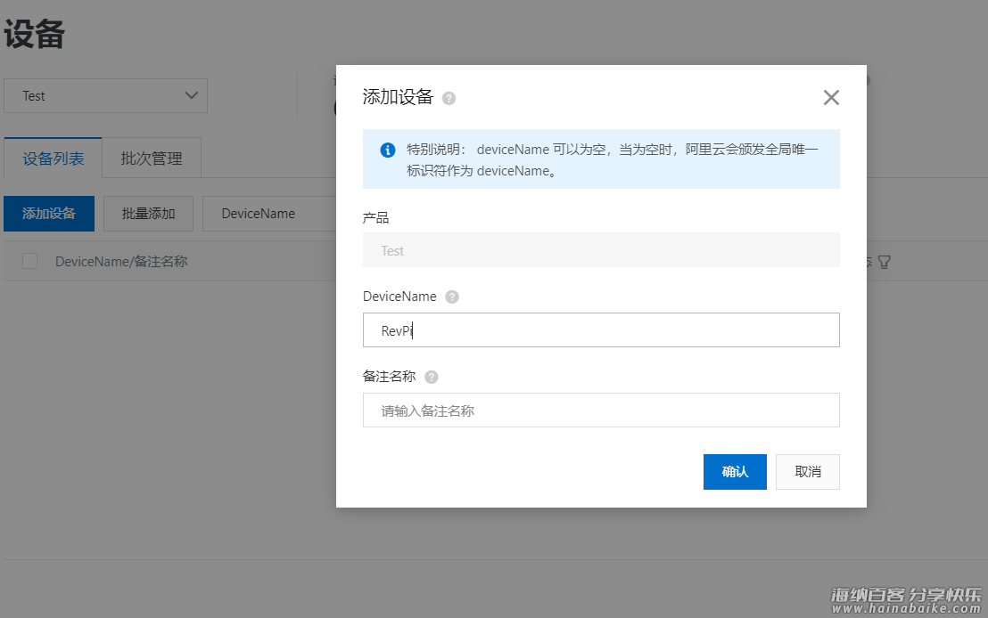The image size is (988, 618).
Task: Click DeviceName/备注名称 column header
Action: pos(121,261)
